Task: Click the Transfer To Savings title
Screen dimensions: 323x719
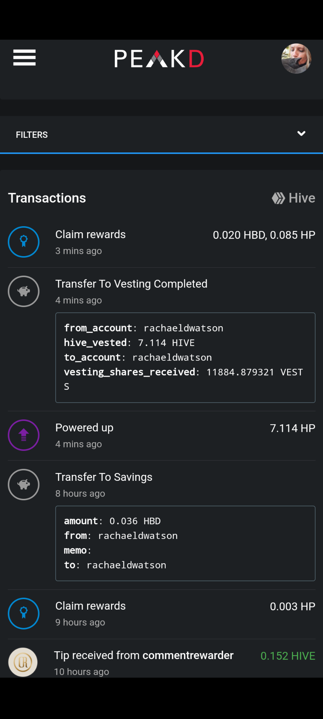Action: click(x=104, y=477)
